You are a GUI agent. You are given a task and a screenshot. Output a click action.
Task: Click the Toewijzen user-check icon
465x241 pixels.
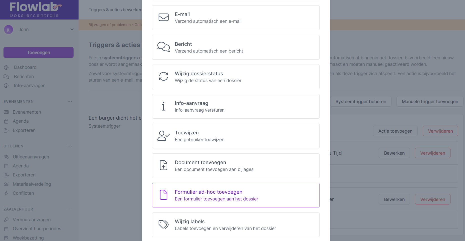pyautogui.click(x=164, y=136)
